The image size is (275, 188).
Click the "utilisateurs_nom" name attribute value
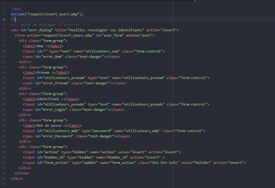pyautogui.click(x=102, y=51)
